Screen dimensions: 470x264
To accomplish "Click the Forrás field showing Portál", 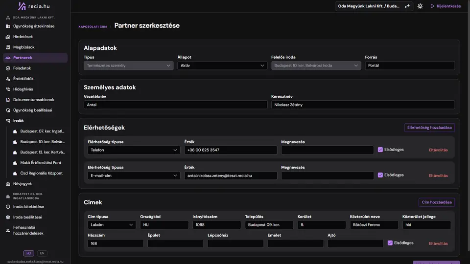I will click(410, 66).
